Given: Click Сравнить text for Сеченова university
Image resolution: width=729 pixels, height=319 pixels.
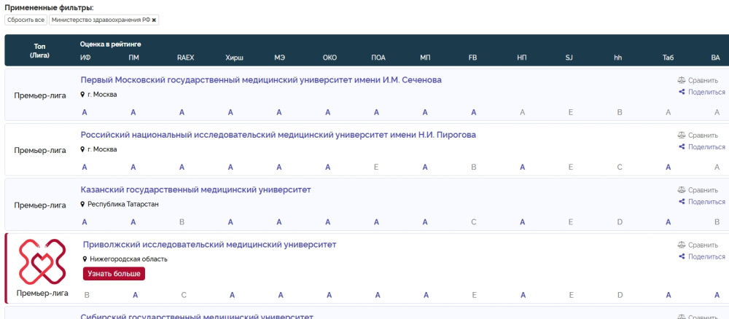Looking at the screenshot, I should click(703, 80).
